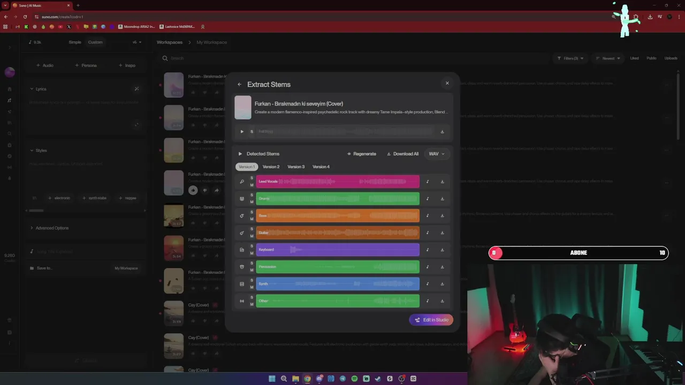Download the Guitar stem
The image size is (685, 385).
coord(442,233)
